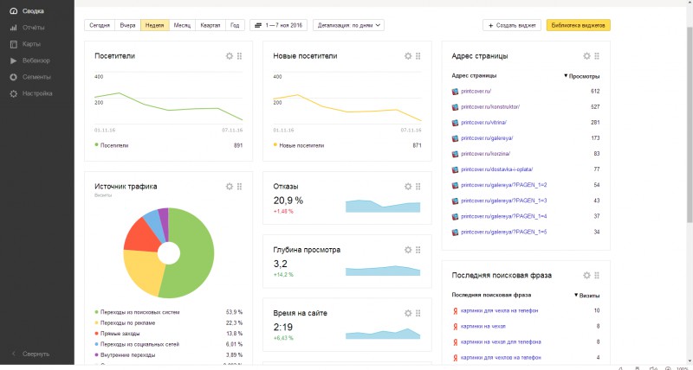Toggle legend item Переходы по рекламе
The width and height of the screenshot is (693, 370).
coord(125,322)
